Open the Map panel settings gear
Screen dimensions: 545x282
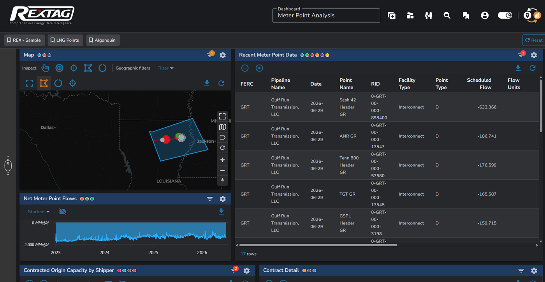click(223, 55)
